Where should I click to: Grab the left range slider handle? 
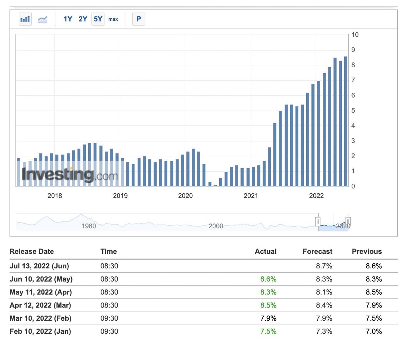click(318, 222)
